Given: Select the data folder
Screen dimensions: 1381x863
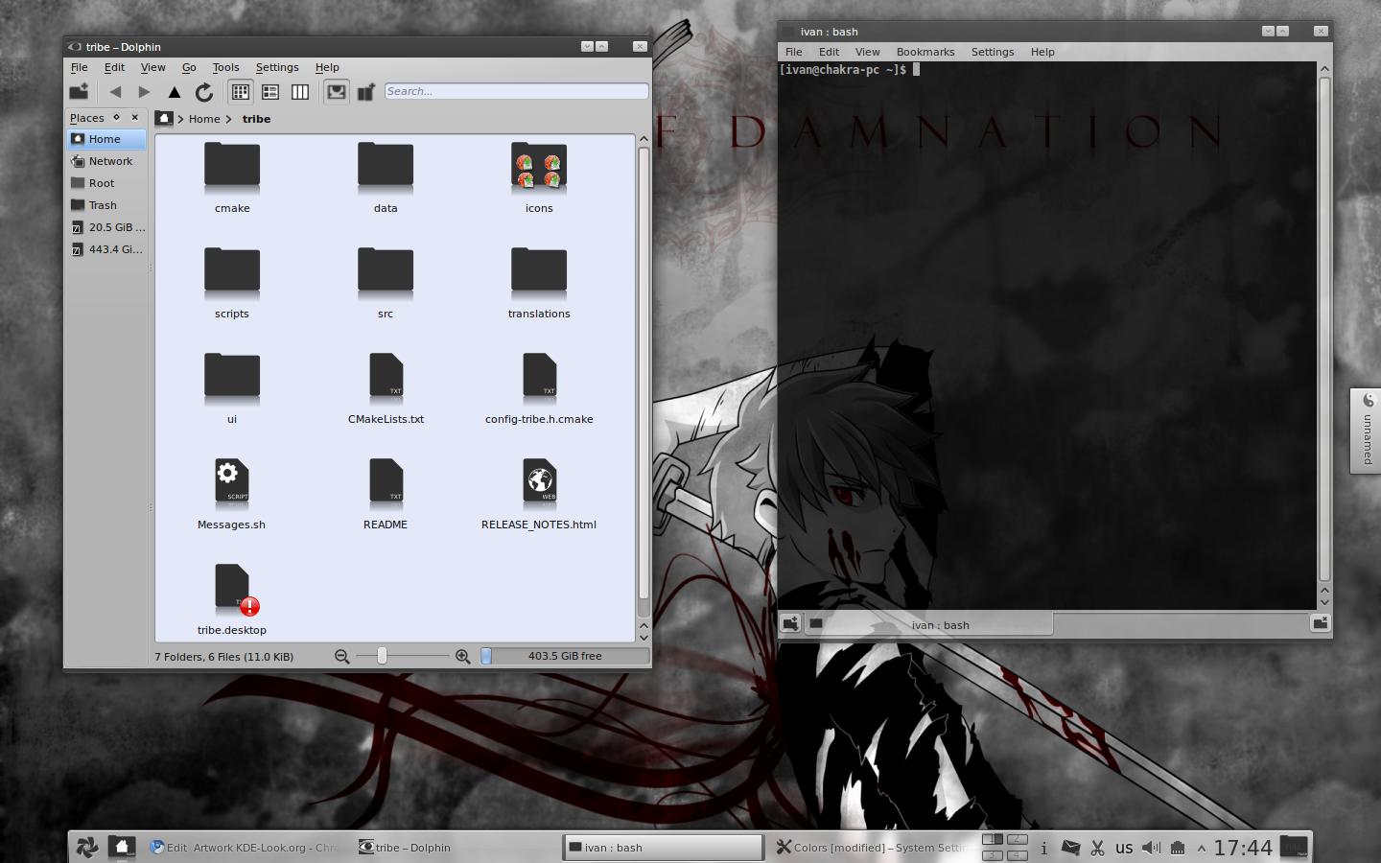Looking at the screenshot, I should 386,176.
